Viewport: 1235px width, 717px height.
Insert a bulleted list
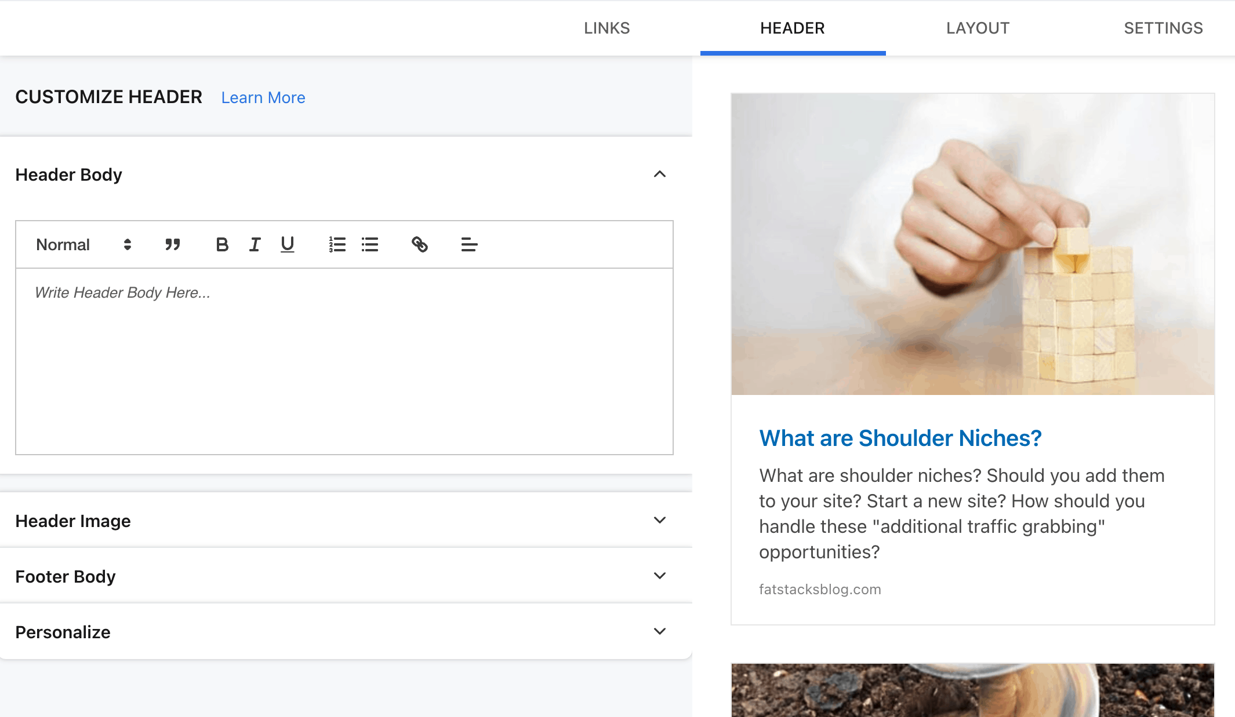[x=369, y=244]
